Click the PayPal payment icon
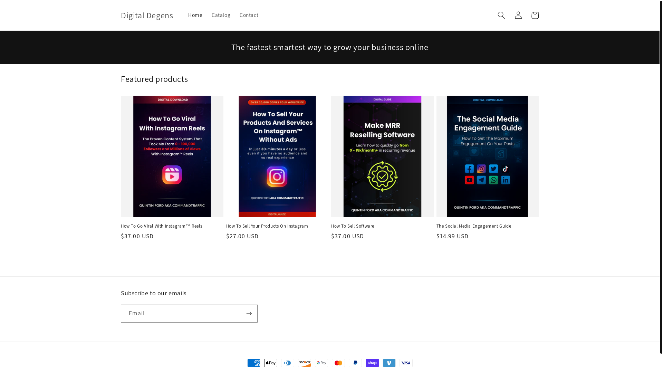The height and width of the screenshot is (373, 663). (355, 363)
